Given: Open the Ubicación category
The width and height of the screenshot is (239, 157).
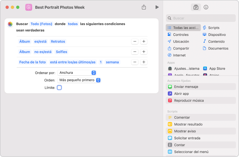Looking at the screenshot, I should tap(178, 41).
